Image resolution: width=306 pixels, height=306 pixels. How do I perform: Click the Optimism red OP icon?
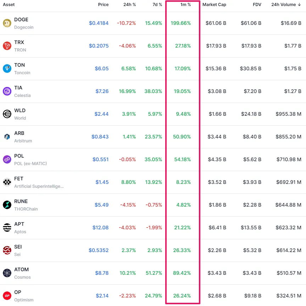[x=7, y=296]
